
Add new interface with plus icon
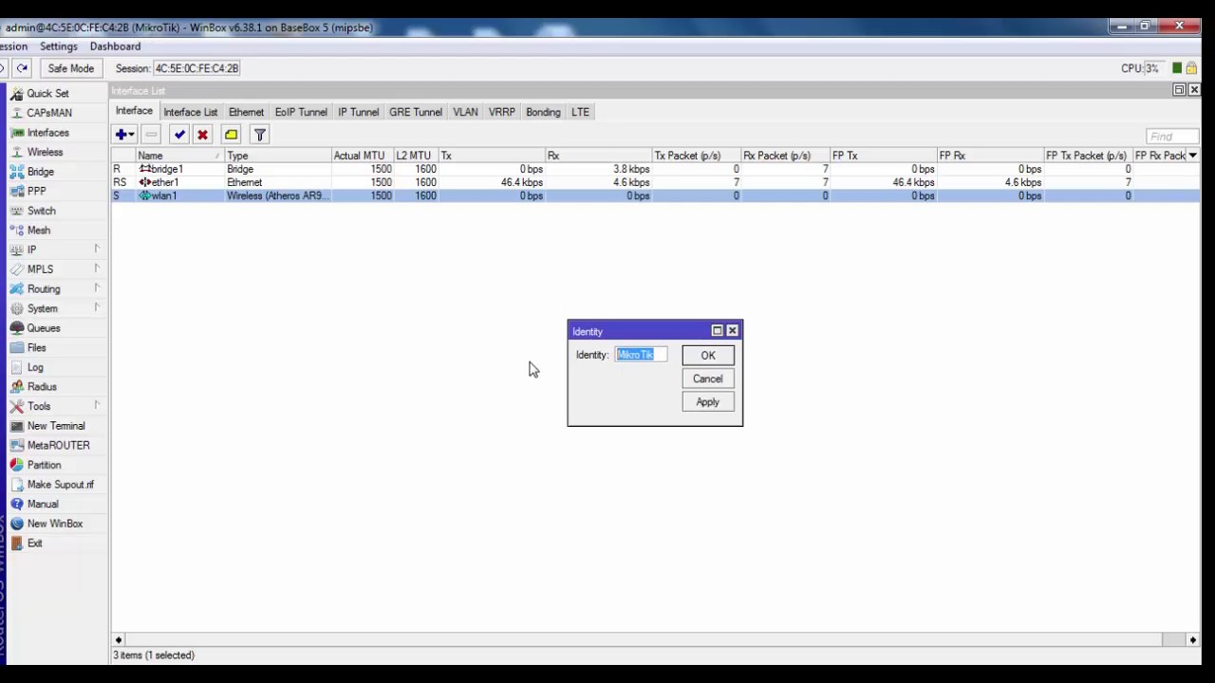point(124,135)
